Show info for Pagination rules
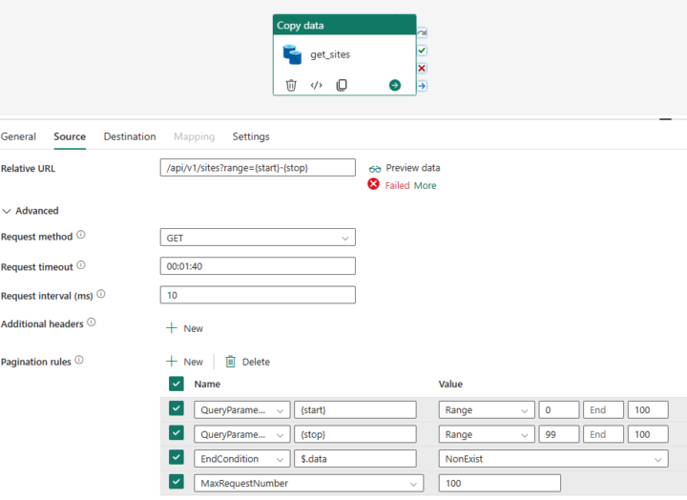The image size is (687, 500). 79,360
